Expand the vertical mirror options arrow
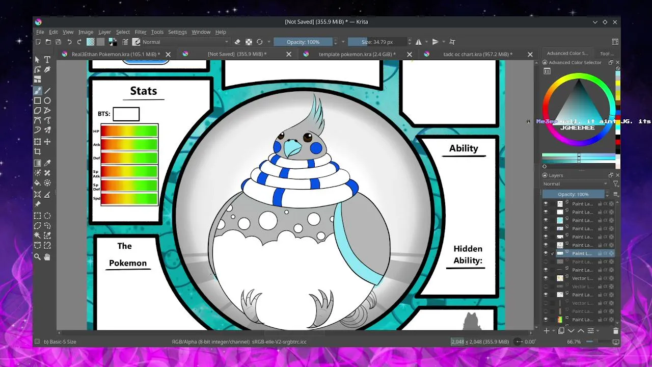Image resolution: width=652 pixels, height=367 pixels. coord(443,42)
